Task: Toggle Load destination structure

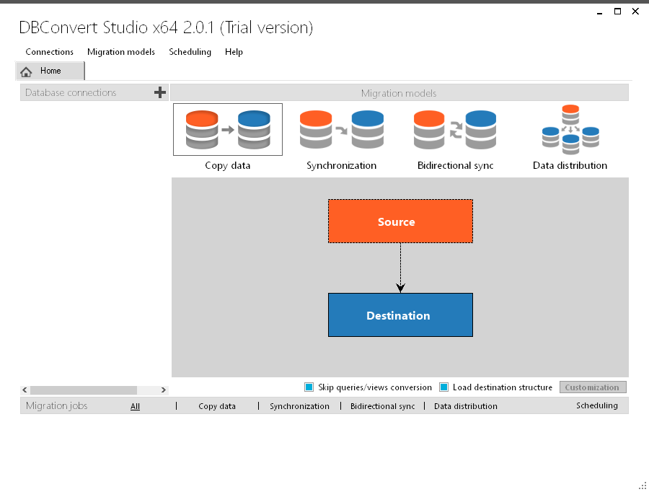Action: click(x=443, y=387)
